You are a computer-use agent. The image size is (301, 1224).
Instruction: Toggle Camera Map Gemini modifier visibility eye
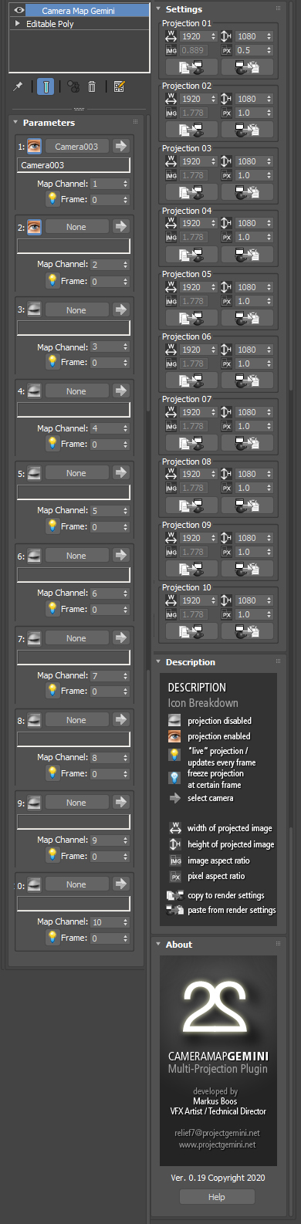tap(20, 11)
